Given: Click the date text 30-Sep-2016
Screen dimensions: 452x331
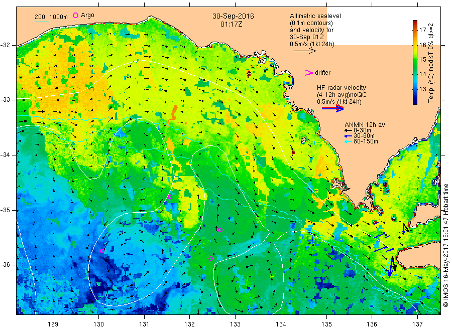Looking at the screenshot, I should tap(233, 16).
